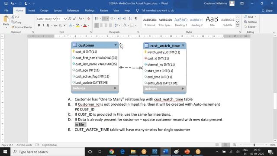
Task: Copy the selected content
Action: pos(16,22)
